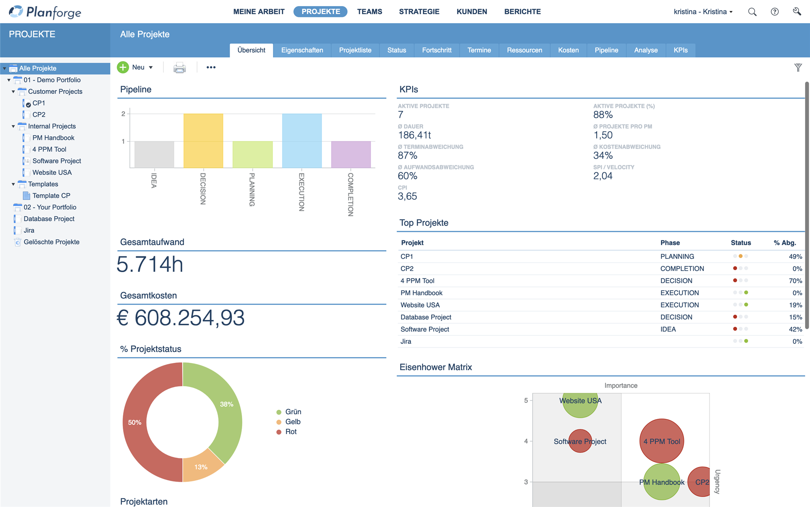Viewport: 810px width, 507px height.
Task: Toggle Rot legend entry in Projektstatus chart
Action: (286, 432)
